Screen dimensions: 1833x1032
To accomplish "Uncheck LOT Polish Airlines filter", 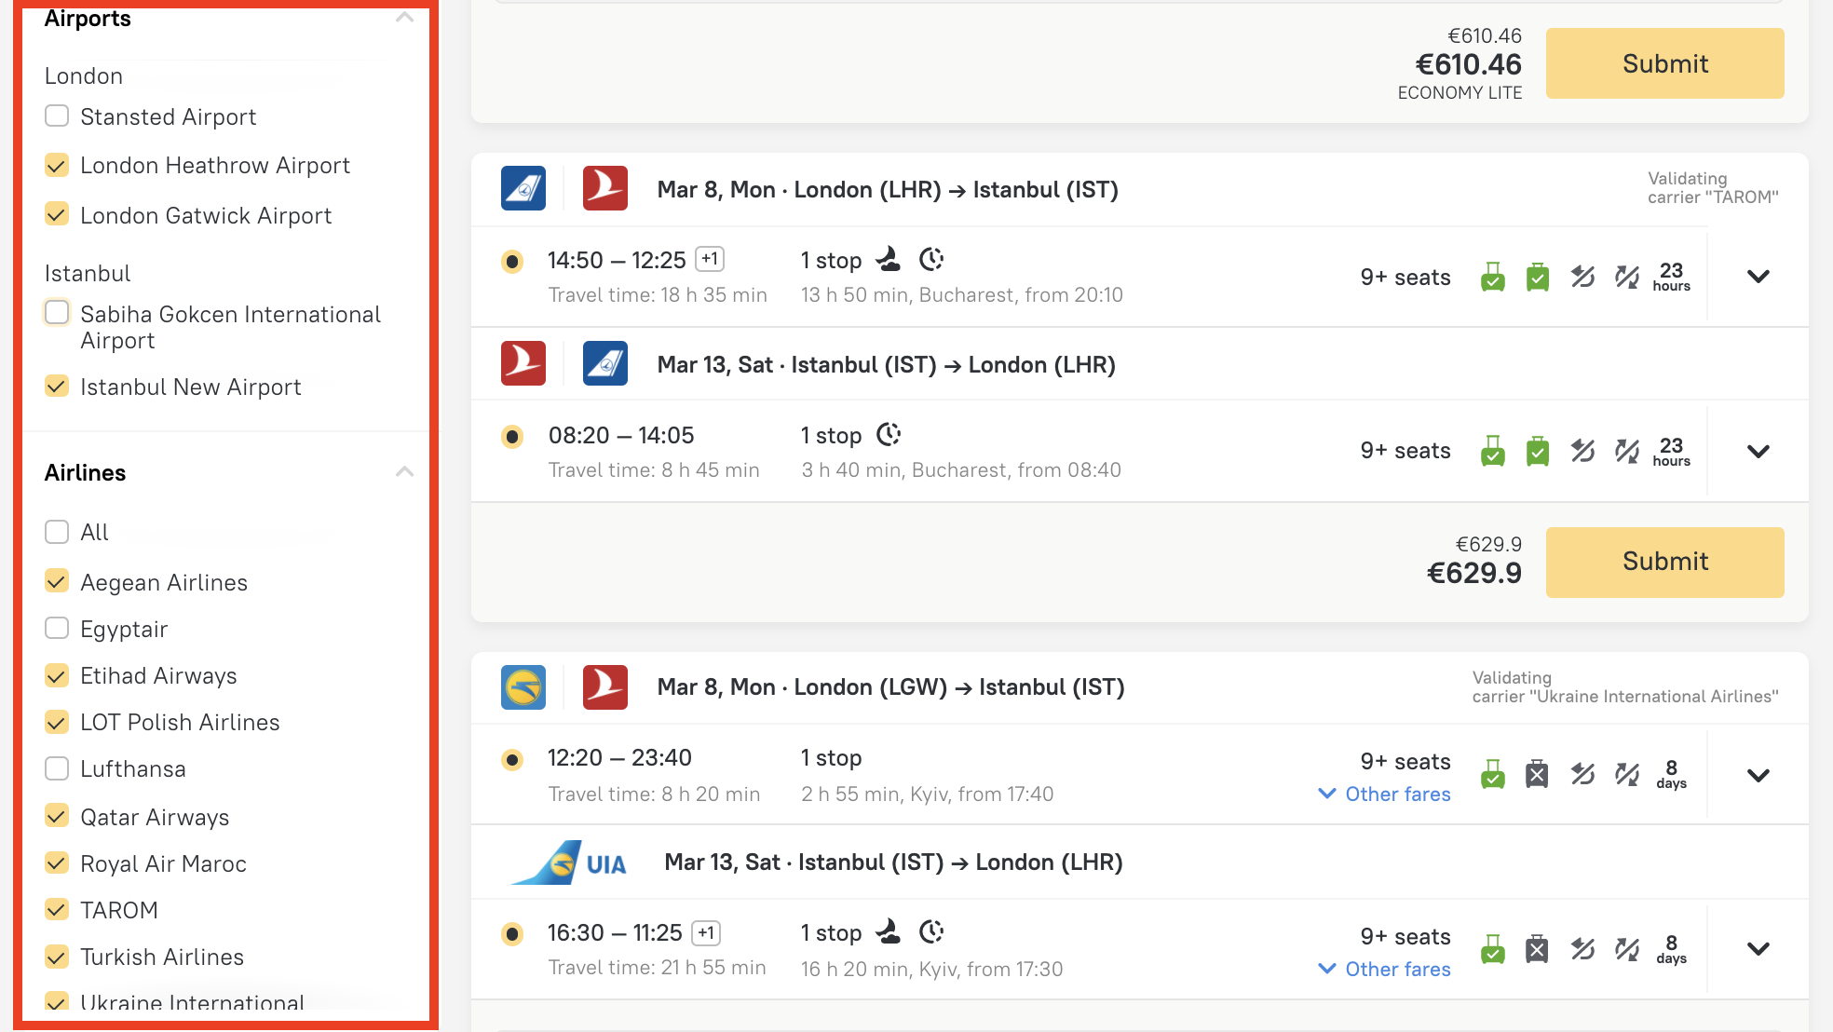I will (57, 722).
